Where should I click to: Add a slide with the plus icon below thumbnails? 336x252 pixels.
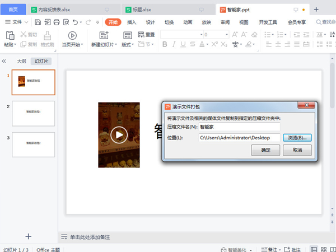[x=29, y=236]
